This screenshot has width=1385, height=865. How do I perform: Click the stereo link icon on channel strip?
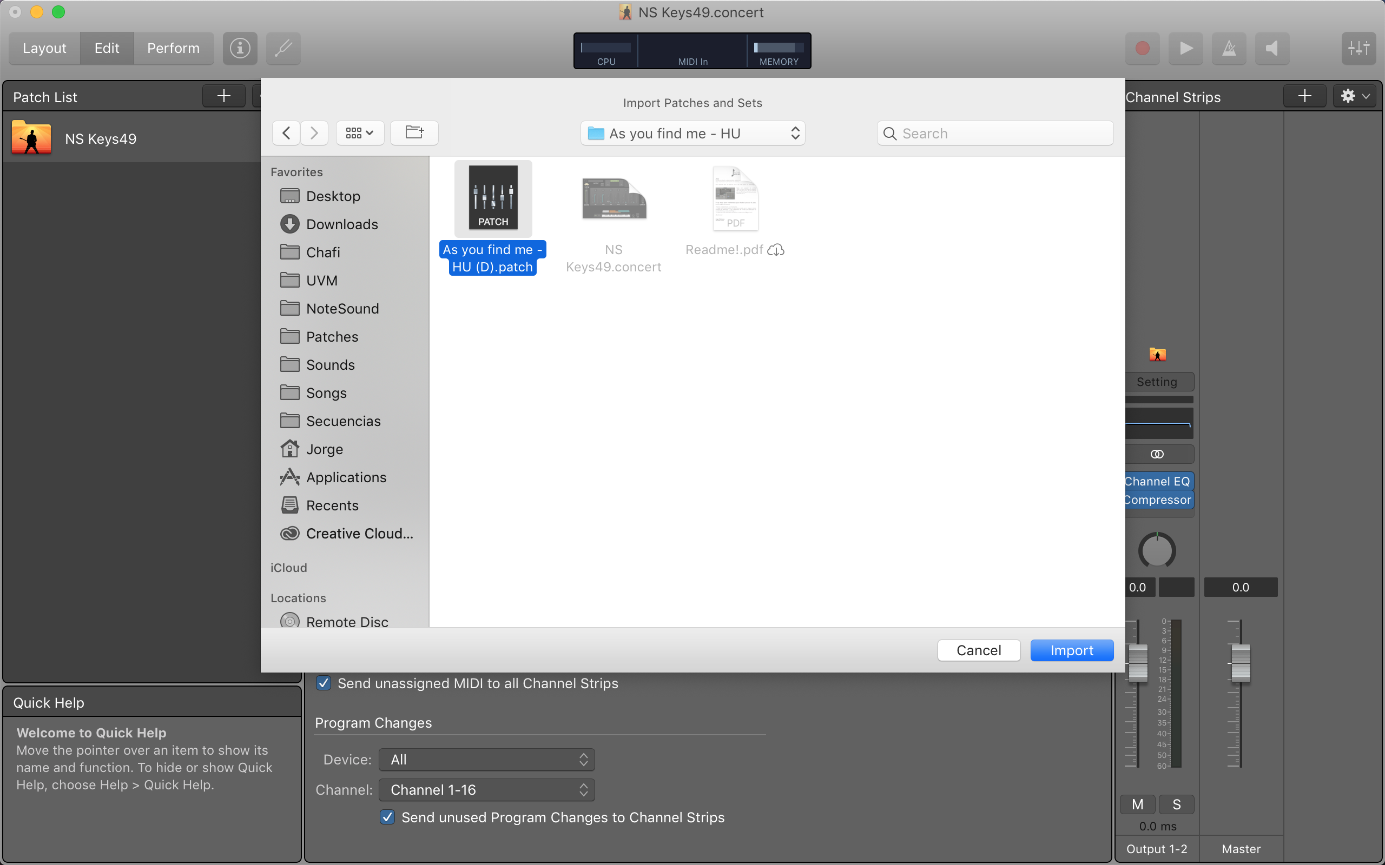(1157, 454)
